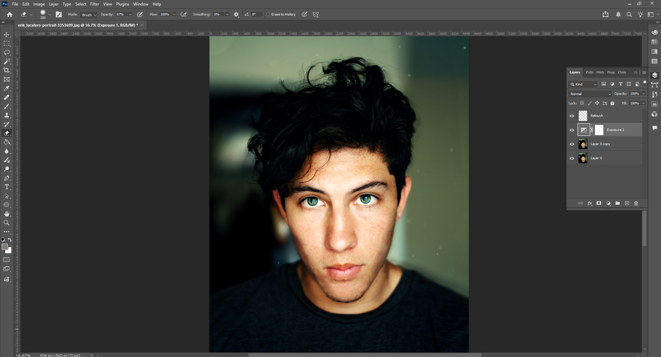661x357 pixels.
Task: Choose the Healing Brush tool
Action: (7, 98)
